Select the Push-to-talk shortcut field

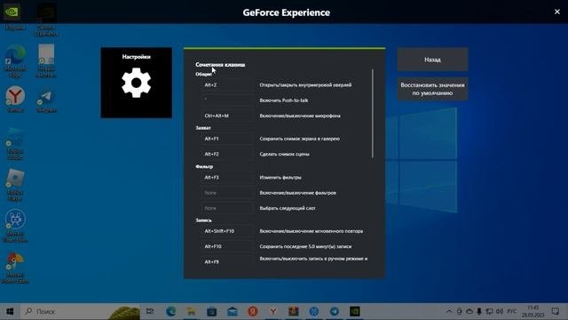pos(227,100)
